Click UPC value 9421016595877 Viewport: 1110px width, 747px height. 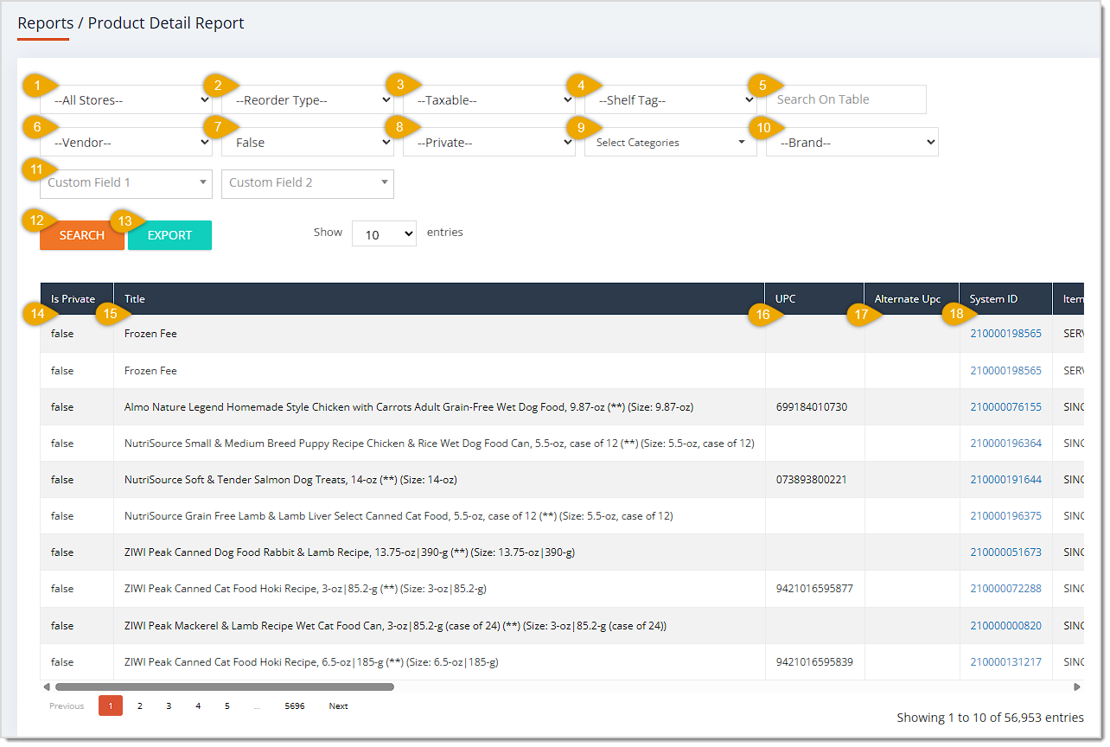(x=814, y=589)
